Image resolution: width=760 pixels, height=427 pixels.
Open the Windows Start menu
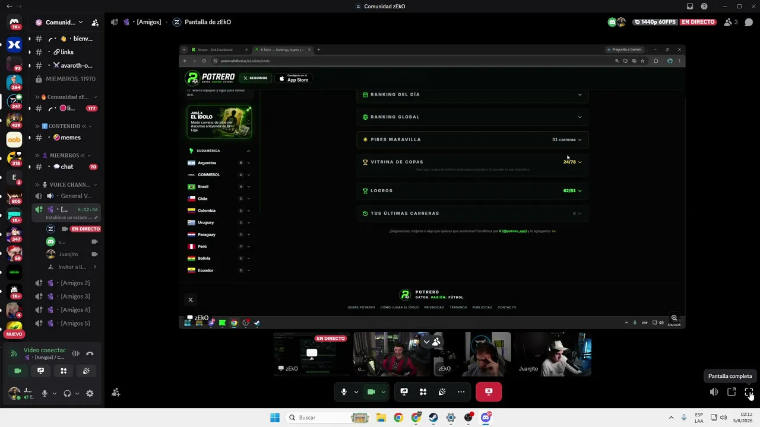(x=275, y=418)
